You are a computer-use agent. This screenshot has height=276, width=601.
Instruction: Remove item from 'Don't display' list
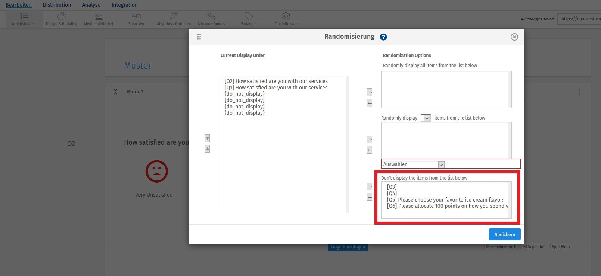370,197
